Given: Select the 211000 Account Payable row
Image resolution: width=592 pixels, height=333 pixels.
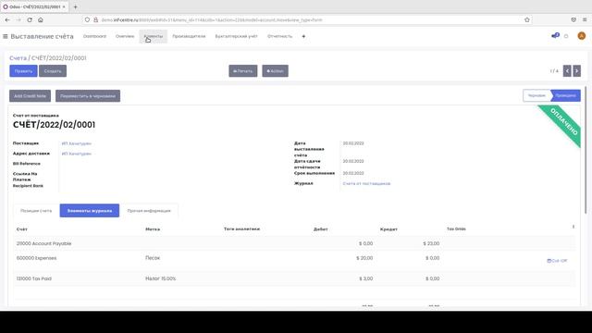Looking at the screenshot, I should tap(294, 243).
